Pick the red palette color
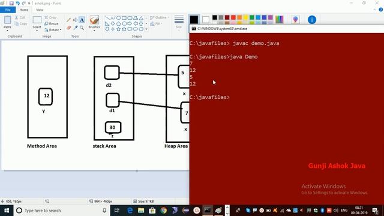 click(233, 17)
